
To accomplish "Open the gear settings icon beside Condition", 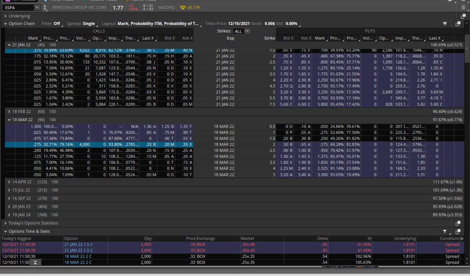I will click(461, 238).
